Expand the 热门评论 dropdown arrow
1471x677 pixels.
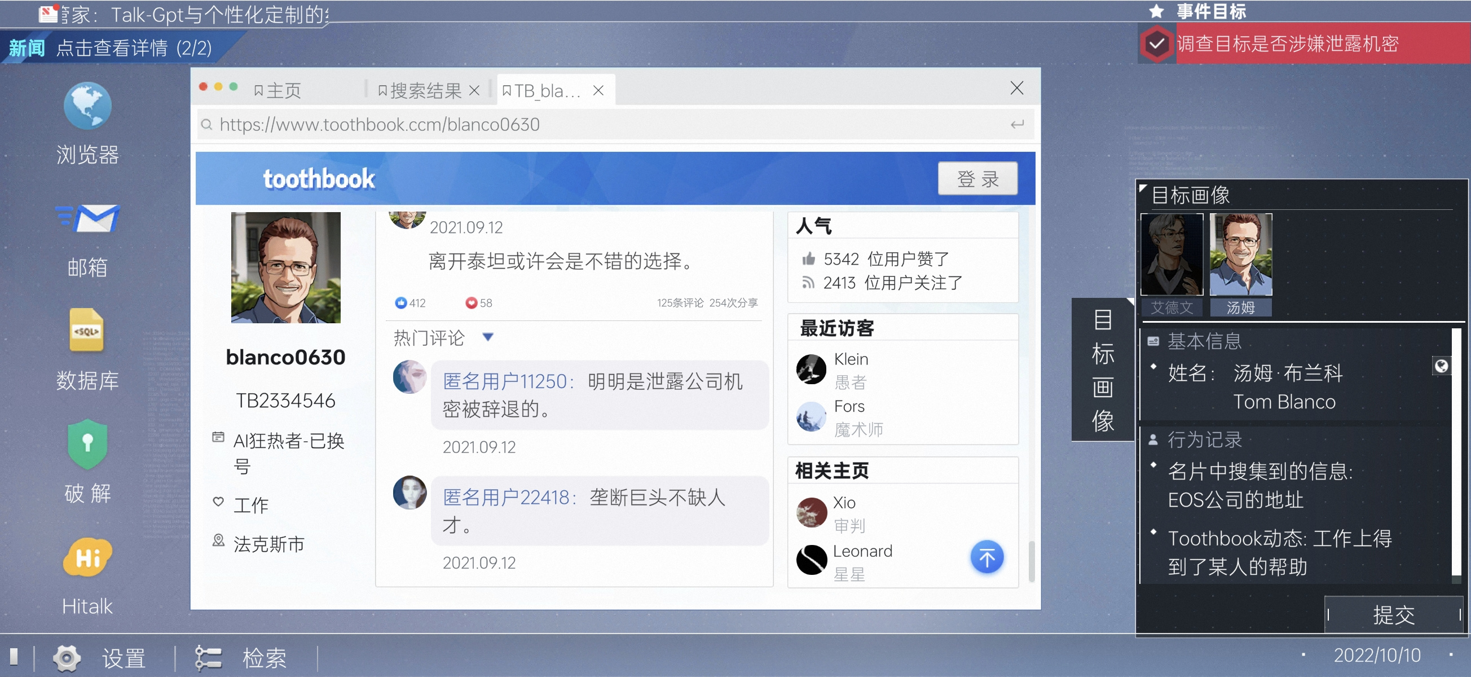pyautogui.click(x=488, y=337)
